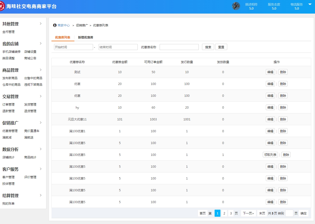Confirm page jump with 确定
Screen dimensions: 315x224
point(304,213)
